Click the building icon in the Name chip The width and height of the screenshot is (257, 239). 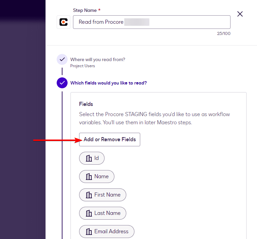coord(89,177)
